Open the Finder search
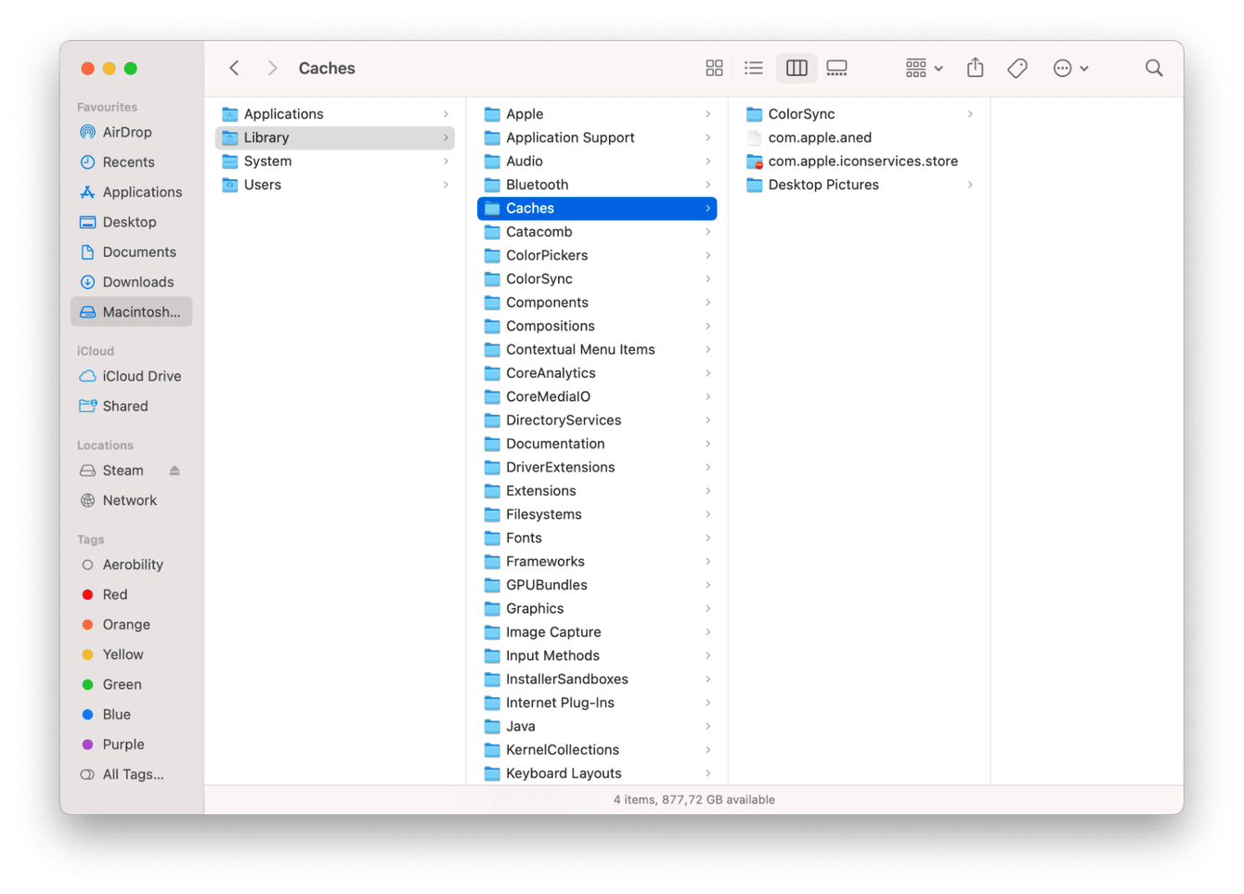Viewport: 1244px width, 894px height. point(1154,68)
